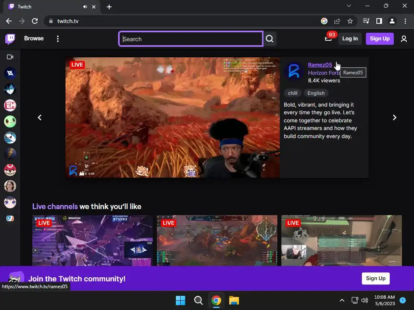Image resolution: width=414 pixels, height=310 pixels.
Task: Click Sign Up in purple community banner
Action: point(376,279)
